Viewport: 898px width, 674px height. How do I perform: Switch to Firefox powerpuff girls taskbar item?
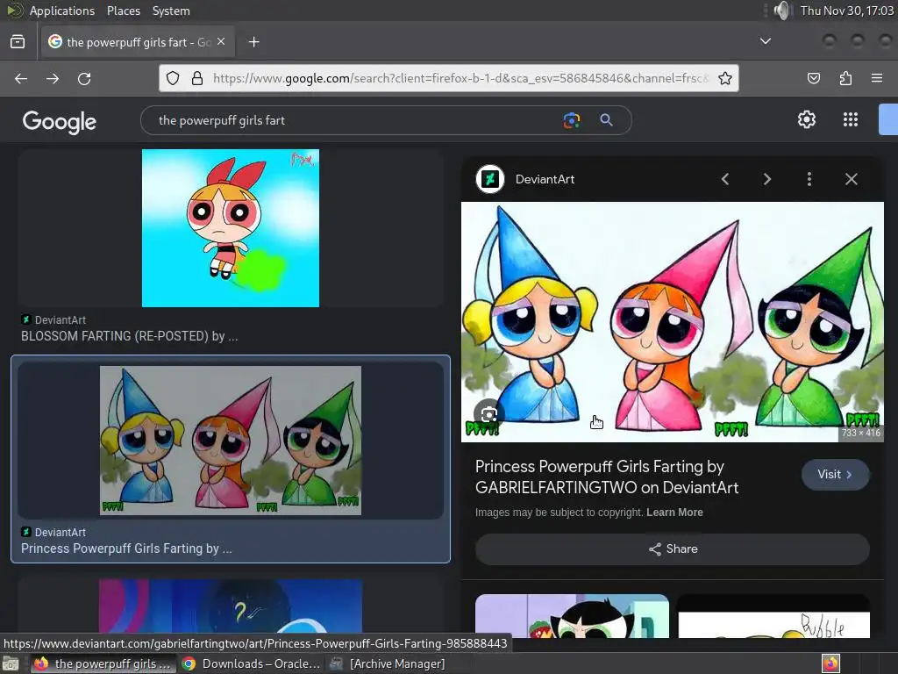(x=103, y=663)
